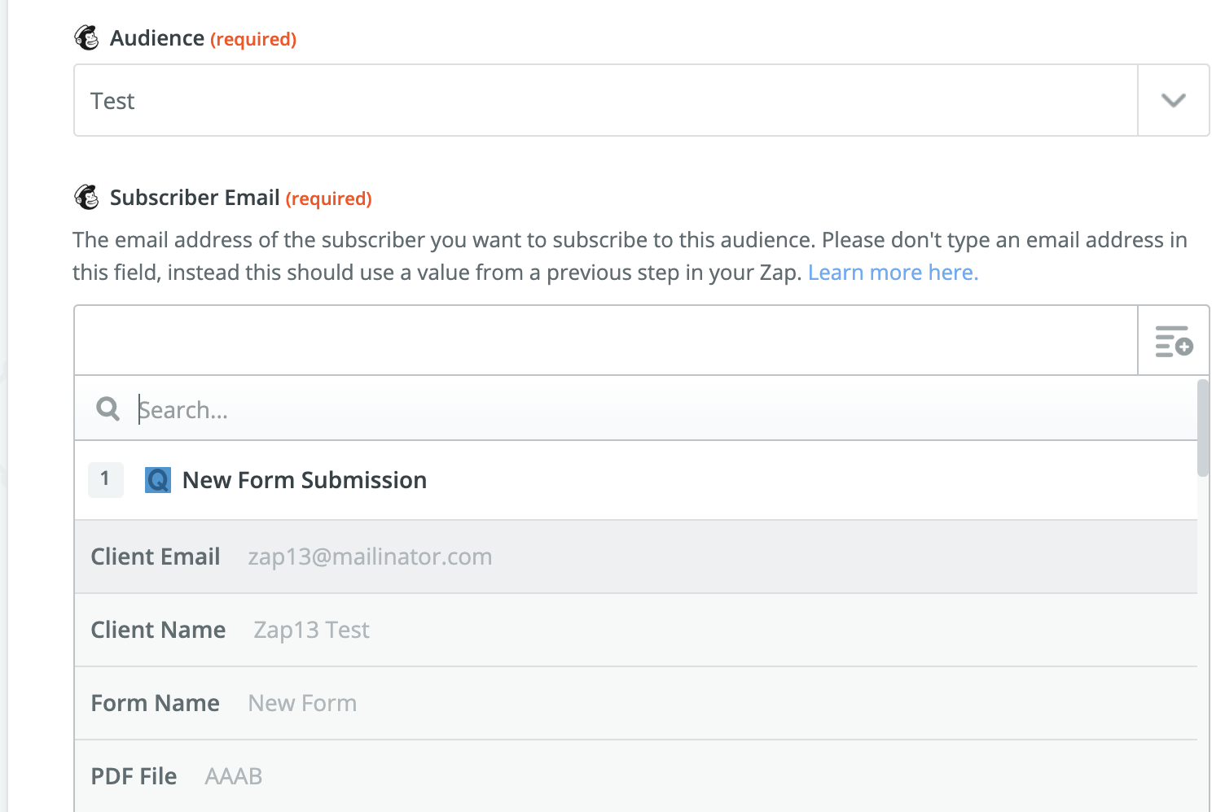Expand the Audience dropdown chevron

coord(1174,100)
